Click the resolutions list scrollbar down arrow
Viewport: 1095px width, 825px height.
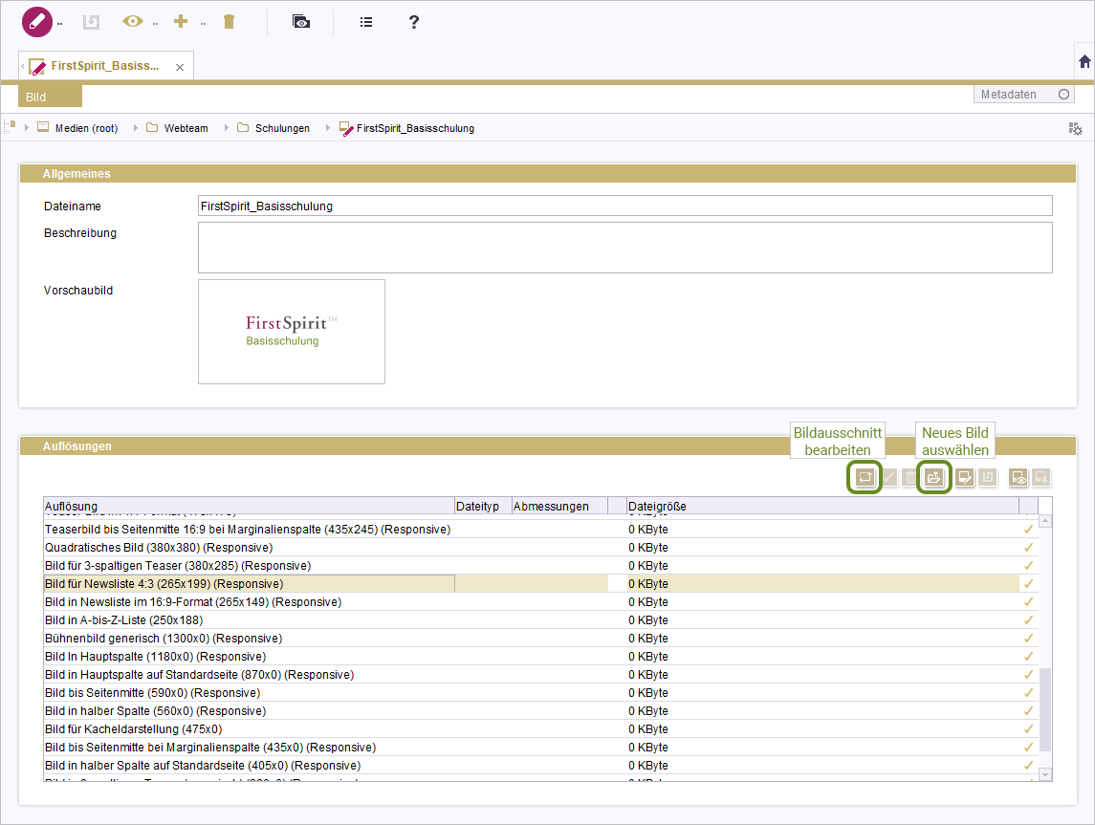[x=1045, y=774]
